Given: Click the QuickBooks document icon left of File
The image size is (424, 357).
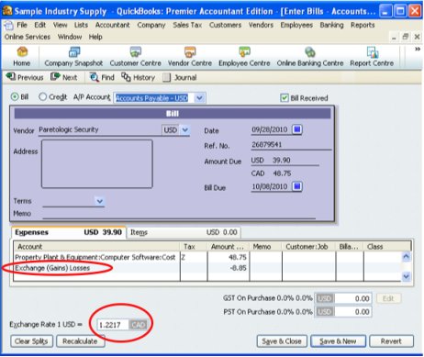Looking at the screenshot, I should pyautogui.click(x=8, y=25).
